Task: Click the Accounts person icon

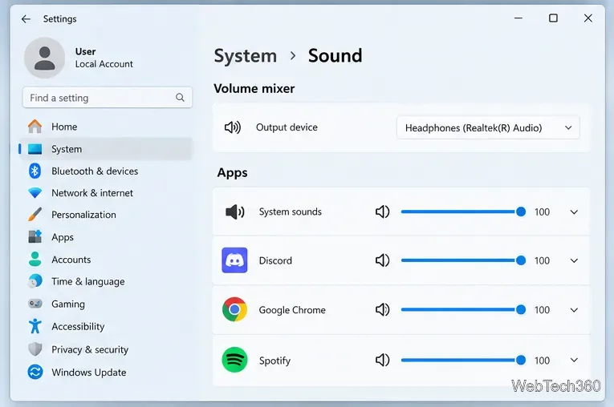Action: (35, 260)
